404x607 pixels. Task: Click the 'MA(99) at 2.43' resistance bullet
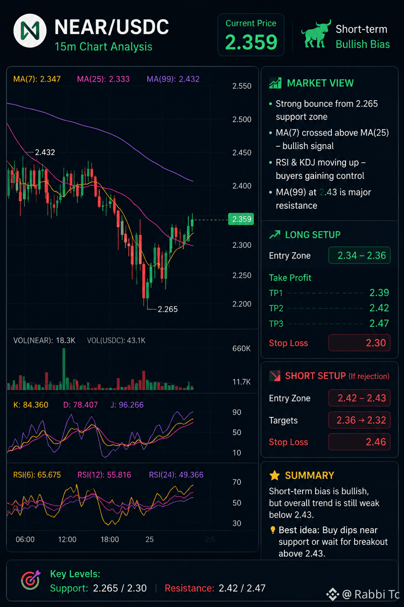coord(320,199)
